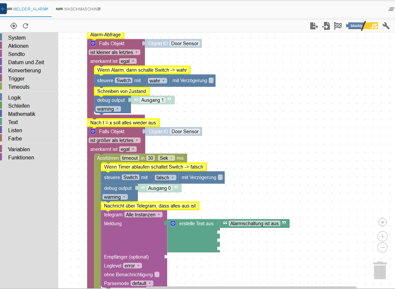Click the refresh scripts icon
The width and height of the screenshot is (395, 289).
pyautogui.click(x=26, y=26)
